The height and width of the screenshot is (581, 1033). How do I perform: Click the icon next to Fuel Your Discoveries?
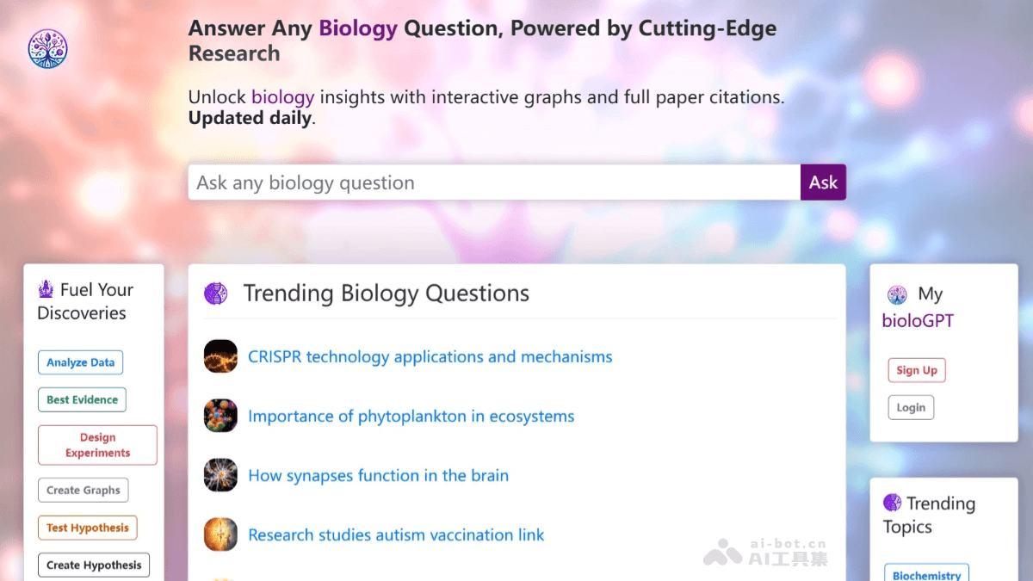pyautogui.click(x=45, y=289)
